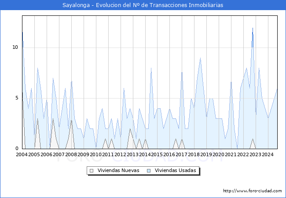The image size is (286, 198).
Task: Click the 2010 x-axis label
Action: tap(95, 154)
